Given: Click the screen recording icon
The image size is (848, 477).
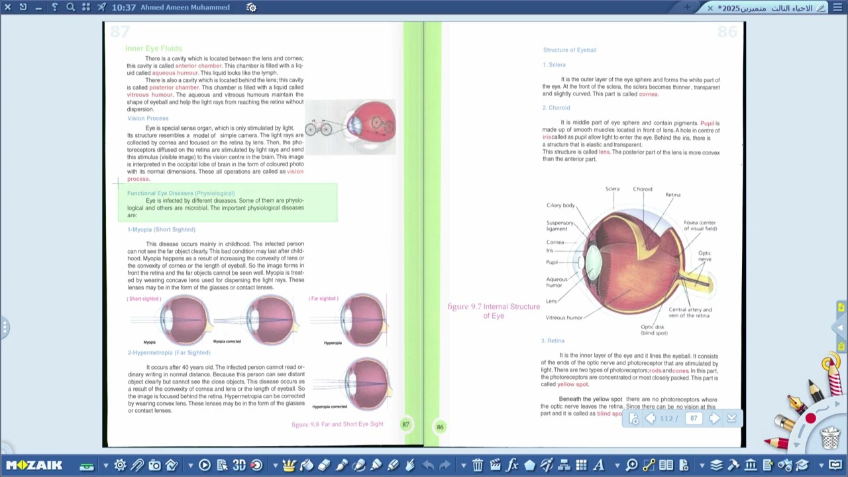Looking at the screenshot, I should (256, 465).
